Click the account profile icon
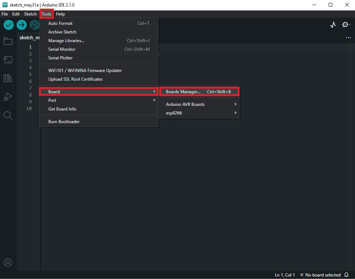 click(x=8, y=262)
